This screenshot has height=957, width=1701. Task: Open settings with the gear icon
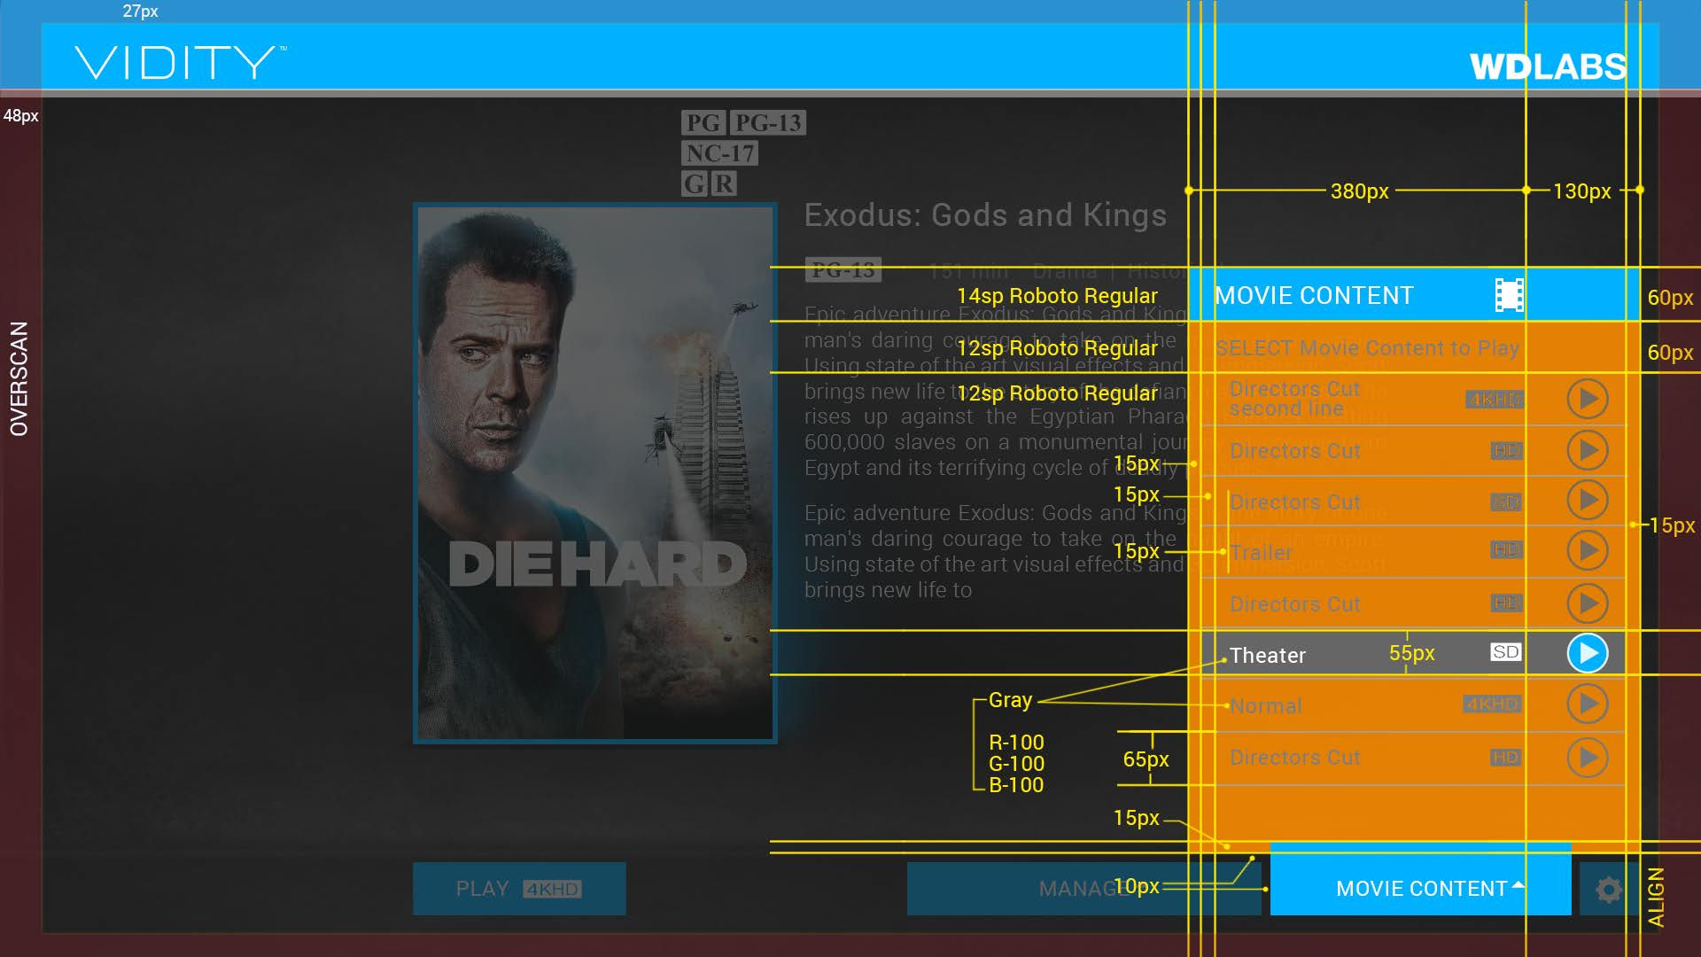(x=1609, y=889)
